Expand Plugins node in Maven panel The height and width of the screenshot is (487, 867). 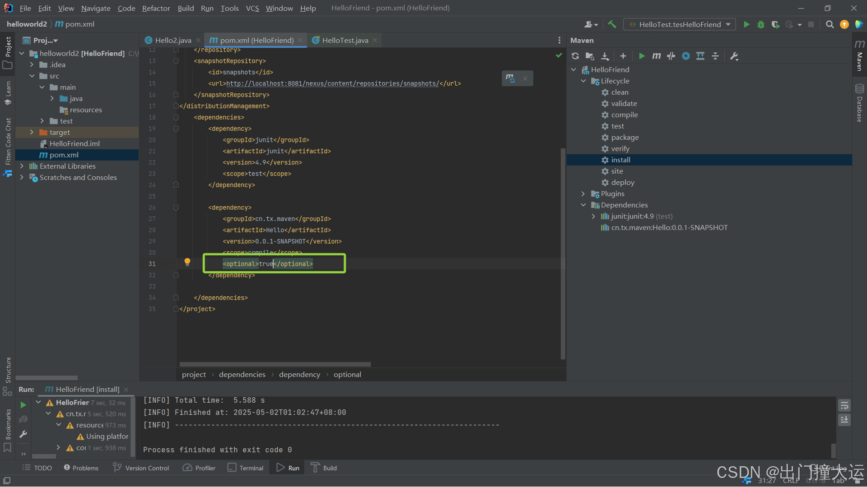point(583,194)
